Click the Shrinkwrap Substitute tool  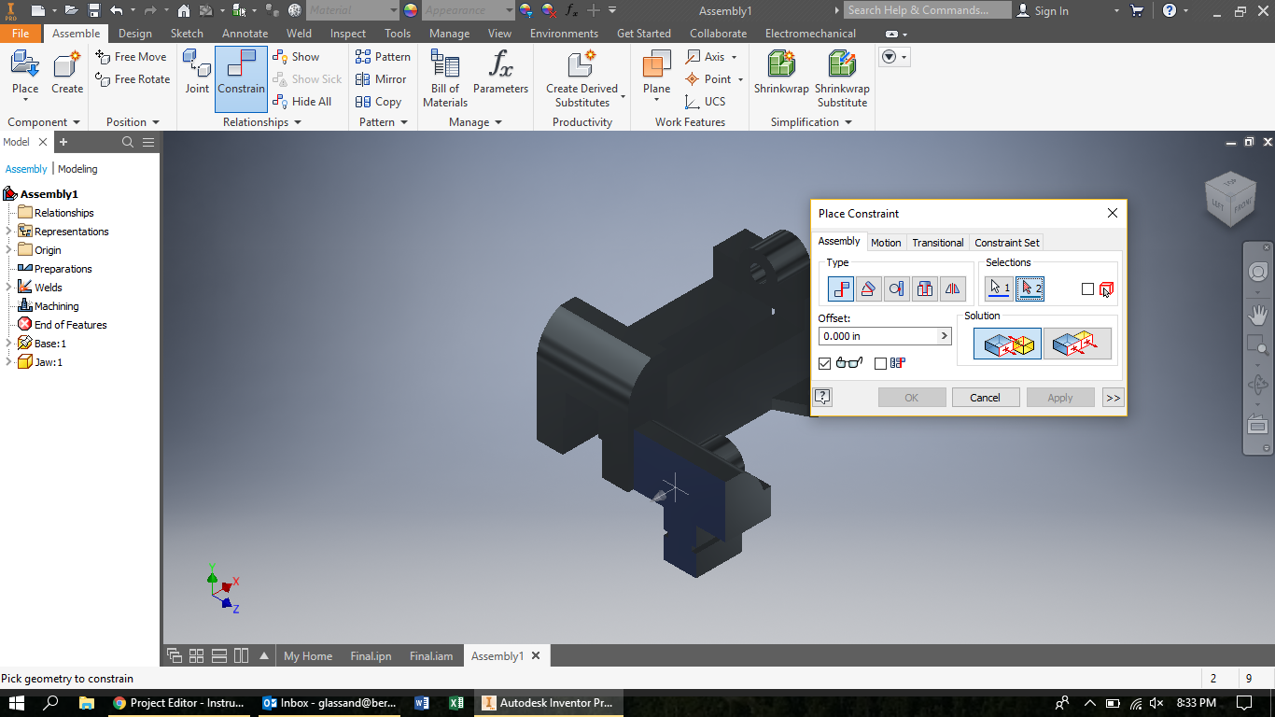tap(842, 79)
